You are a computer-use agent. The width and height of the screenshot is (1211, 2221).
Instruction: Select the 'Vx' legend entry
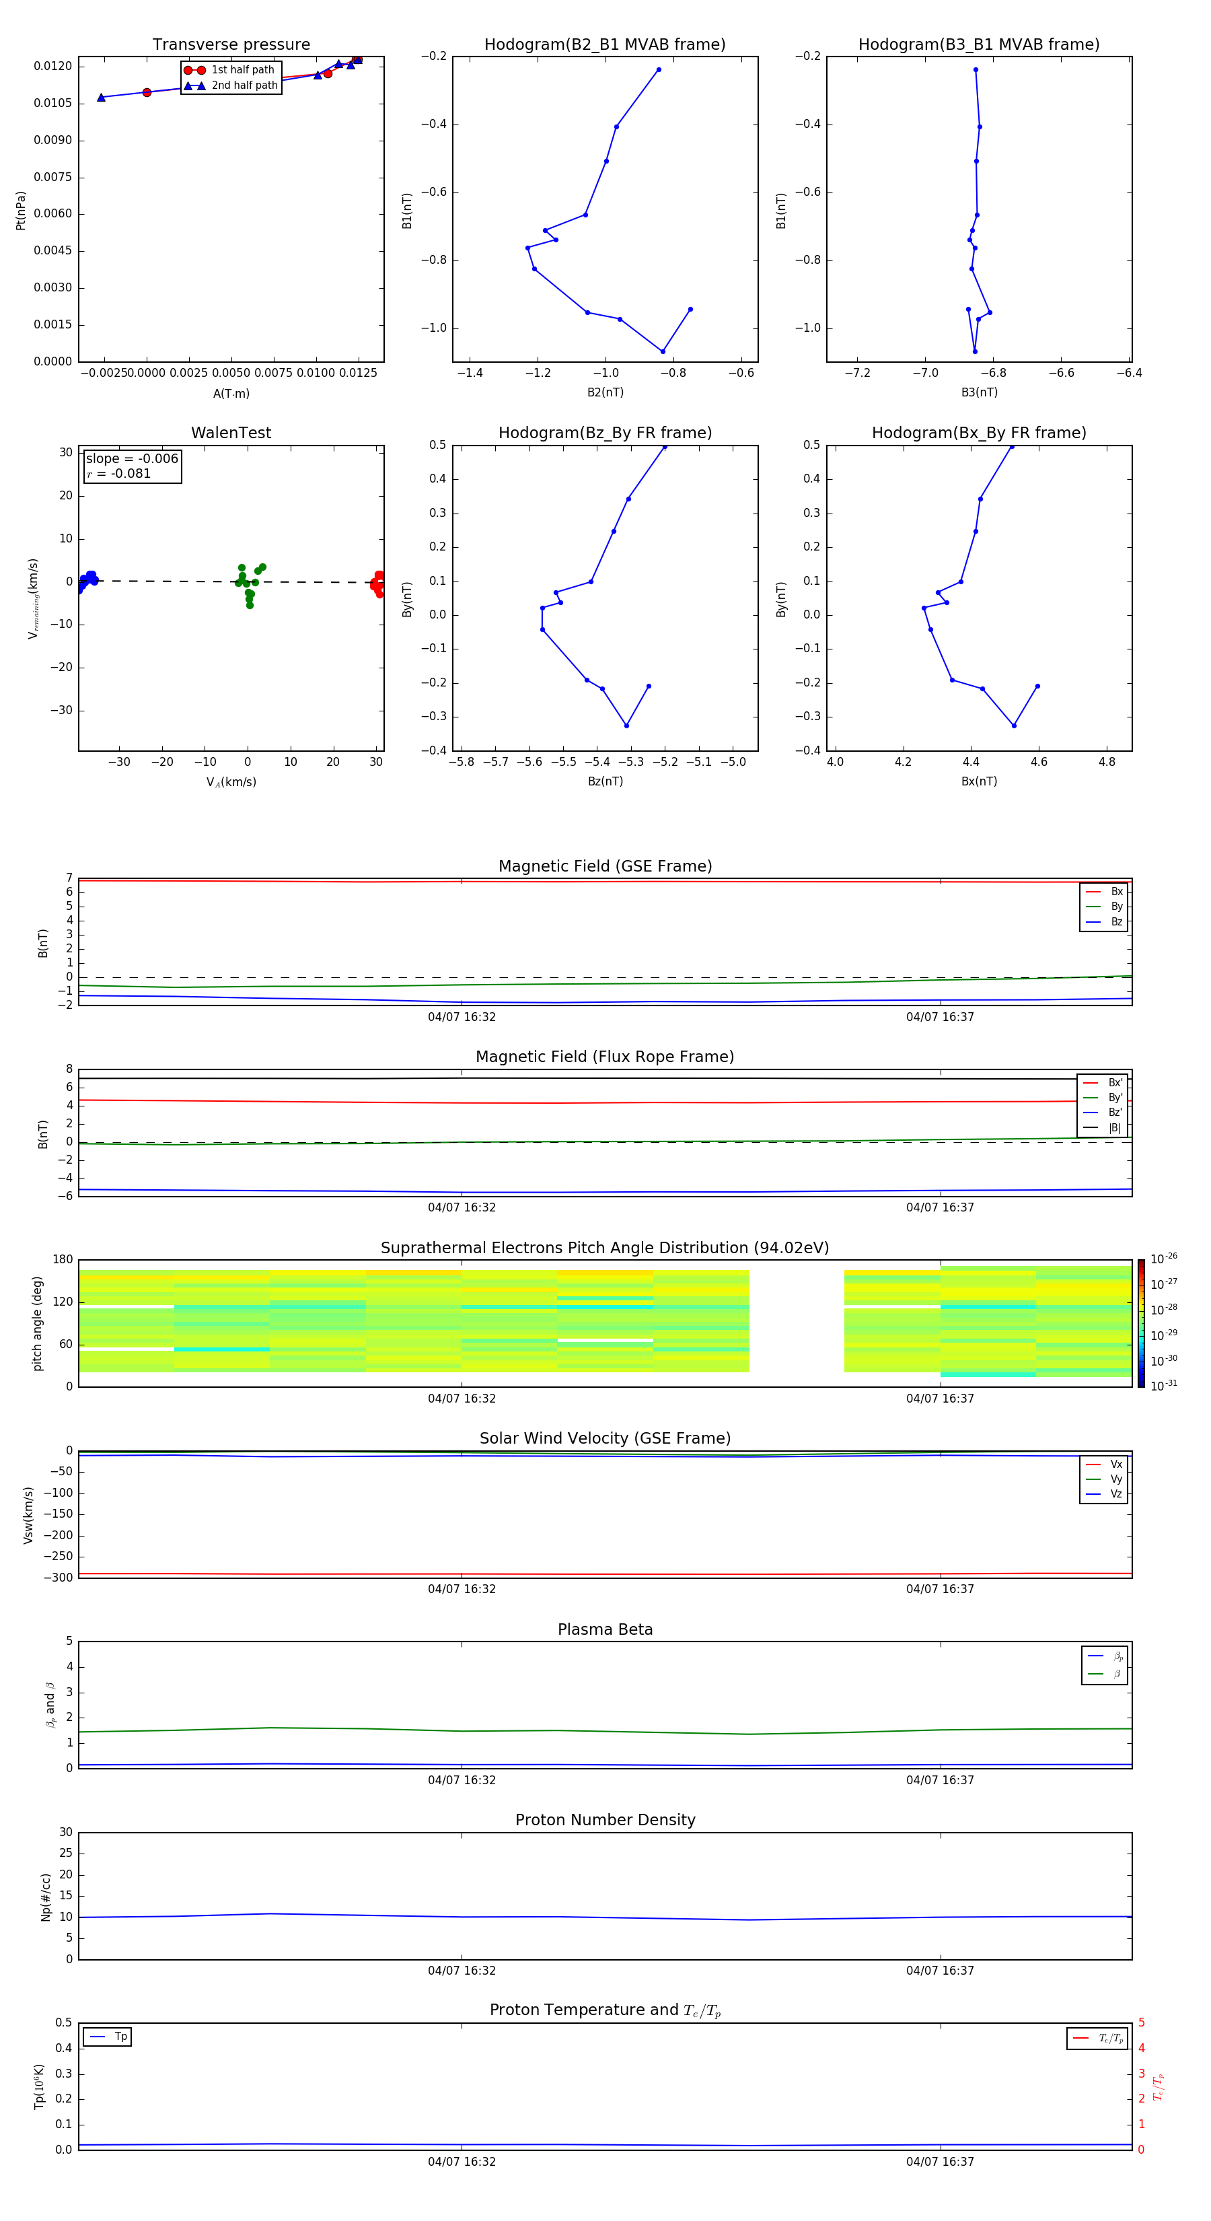coord(1104,1464)
